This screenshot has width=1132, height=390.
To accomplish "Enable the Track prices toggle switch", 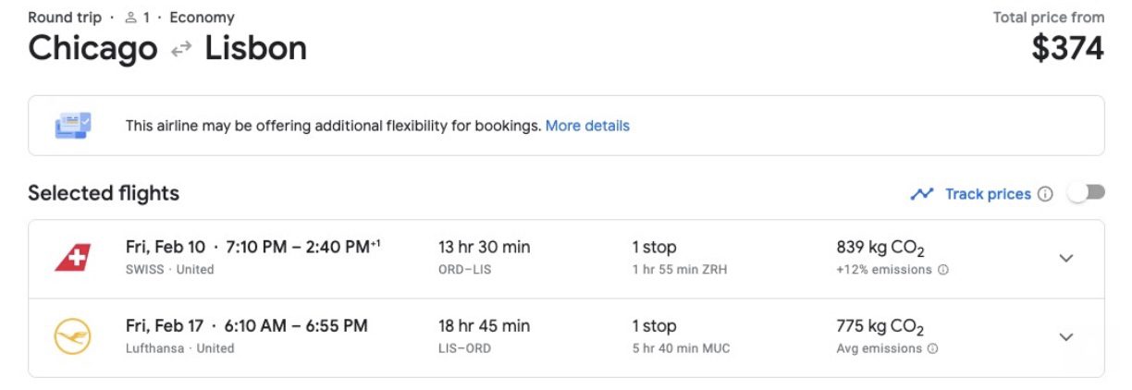I will (x=1086, y=193).
